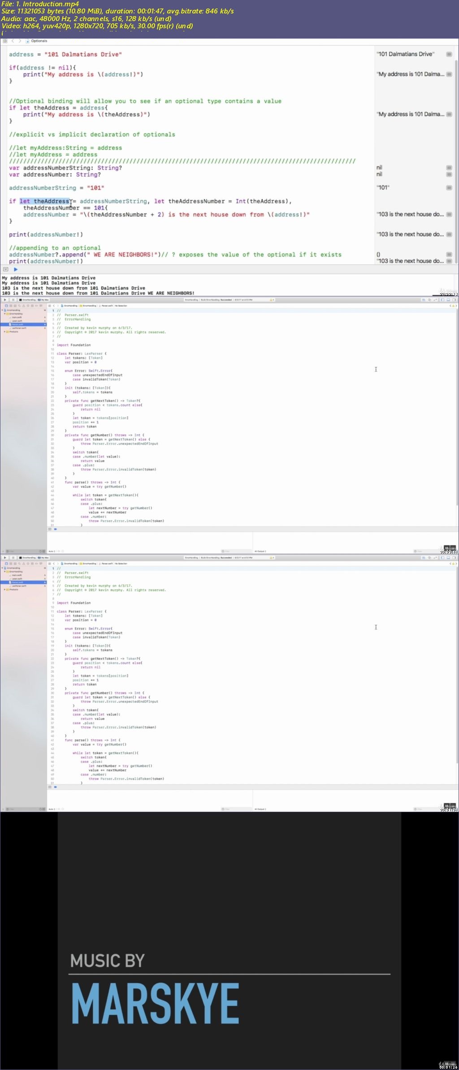Toggle the debug area hide button, first Xcode window
The height and width of the screenshot is (1070, 459).
pos(50,529)
